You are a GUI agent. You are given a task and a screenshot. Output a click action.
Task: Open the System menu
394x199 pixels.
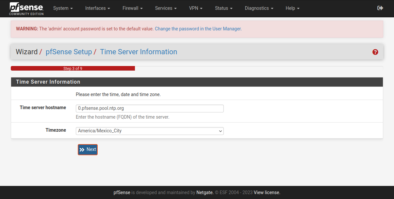coord(63,8)
